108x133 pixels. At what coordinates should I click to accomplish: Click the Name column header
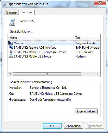tap(41, 38)
